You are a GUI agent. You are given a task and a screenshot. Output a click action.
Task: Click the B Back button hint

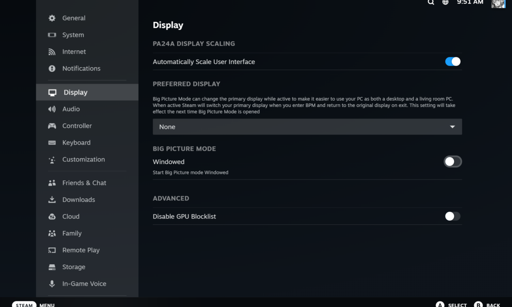[487, 304]
